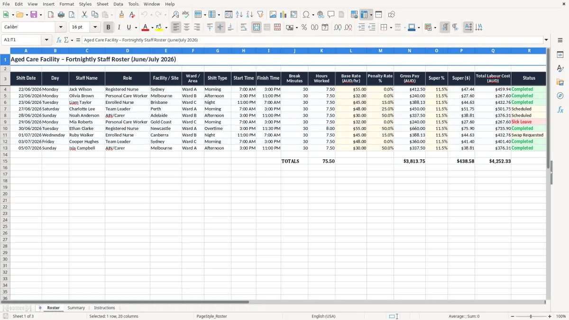Click the Insert Pivot Table icon
Image resolution: width=569 pixels, height=320 pixels.
[x=294, y=14]
